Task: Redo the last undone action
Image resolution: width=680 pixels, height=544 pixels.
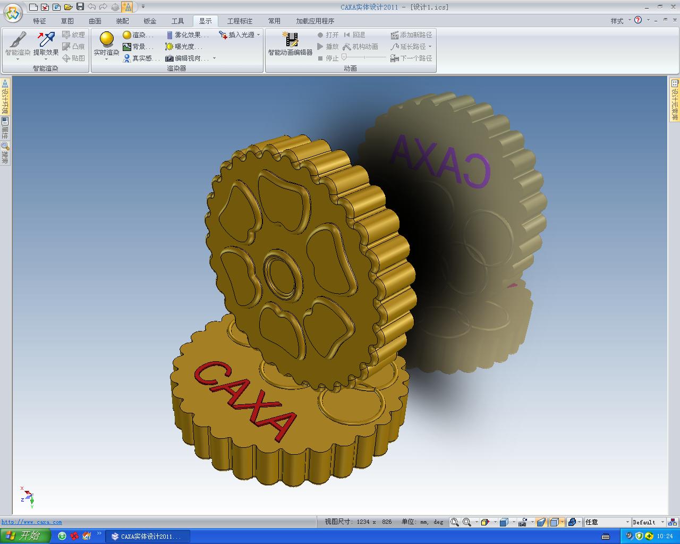Action: pos(104,7)
